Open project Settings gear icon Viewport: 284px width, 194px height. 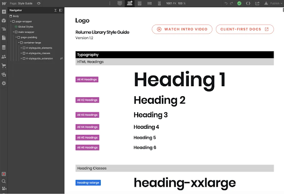point(4,83)
